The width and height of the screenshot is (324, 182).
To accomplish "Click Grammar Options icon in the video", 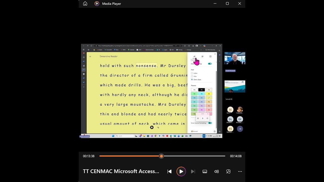I will point(202,57).
